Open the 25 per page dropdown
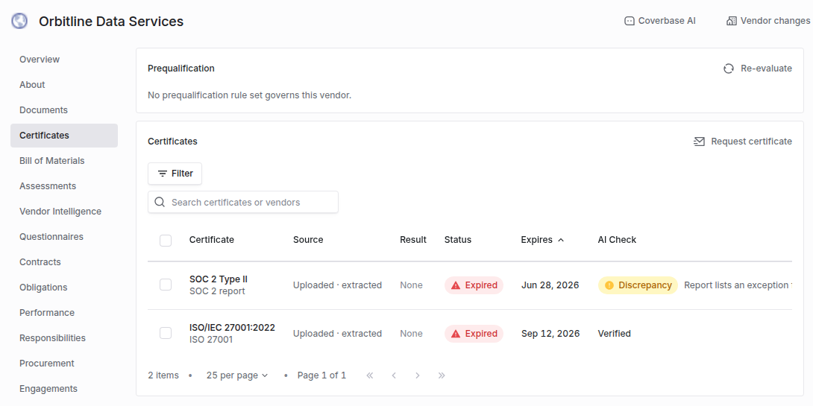Image resolution: width=813 pixels, height=406 pixels. 237,375
